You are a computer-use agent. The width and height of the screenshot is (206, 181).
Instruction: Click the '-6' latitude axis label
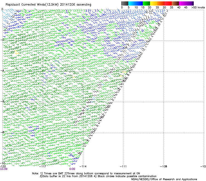pos(2,101)
